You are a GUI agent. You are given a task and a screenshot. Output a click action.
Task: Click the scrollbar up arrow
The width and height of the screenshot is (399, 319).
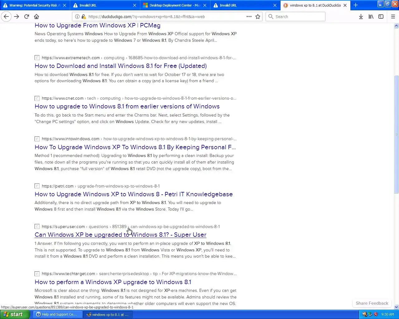pos(396,26)
